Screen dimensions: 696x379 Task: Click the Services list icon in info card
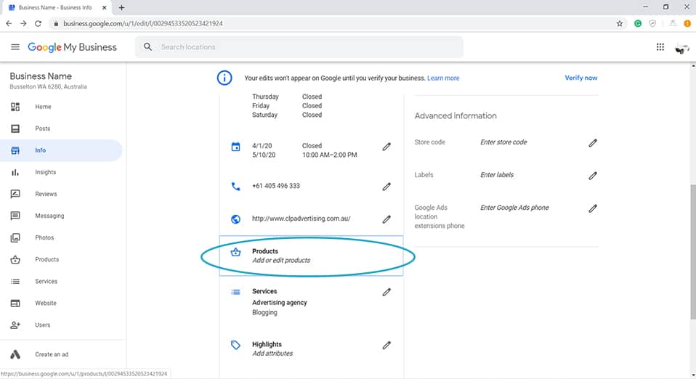pos(235,292)
